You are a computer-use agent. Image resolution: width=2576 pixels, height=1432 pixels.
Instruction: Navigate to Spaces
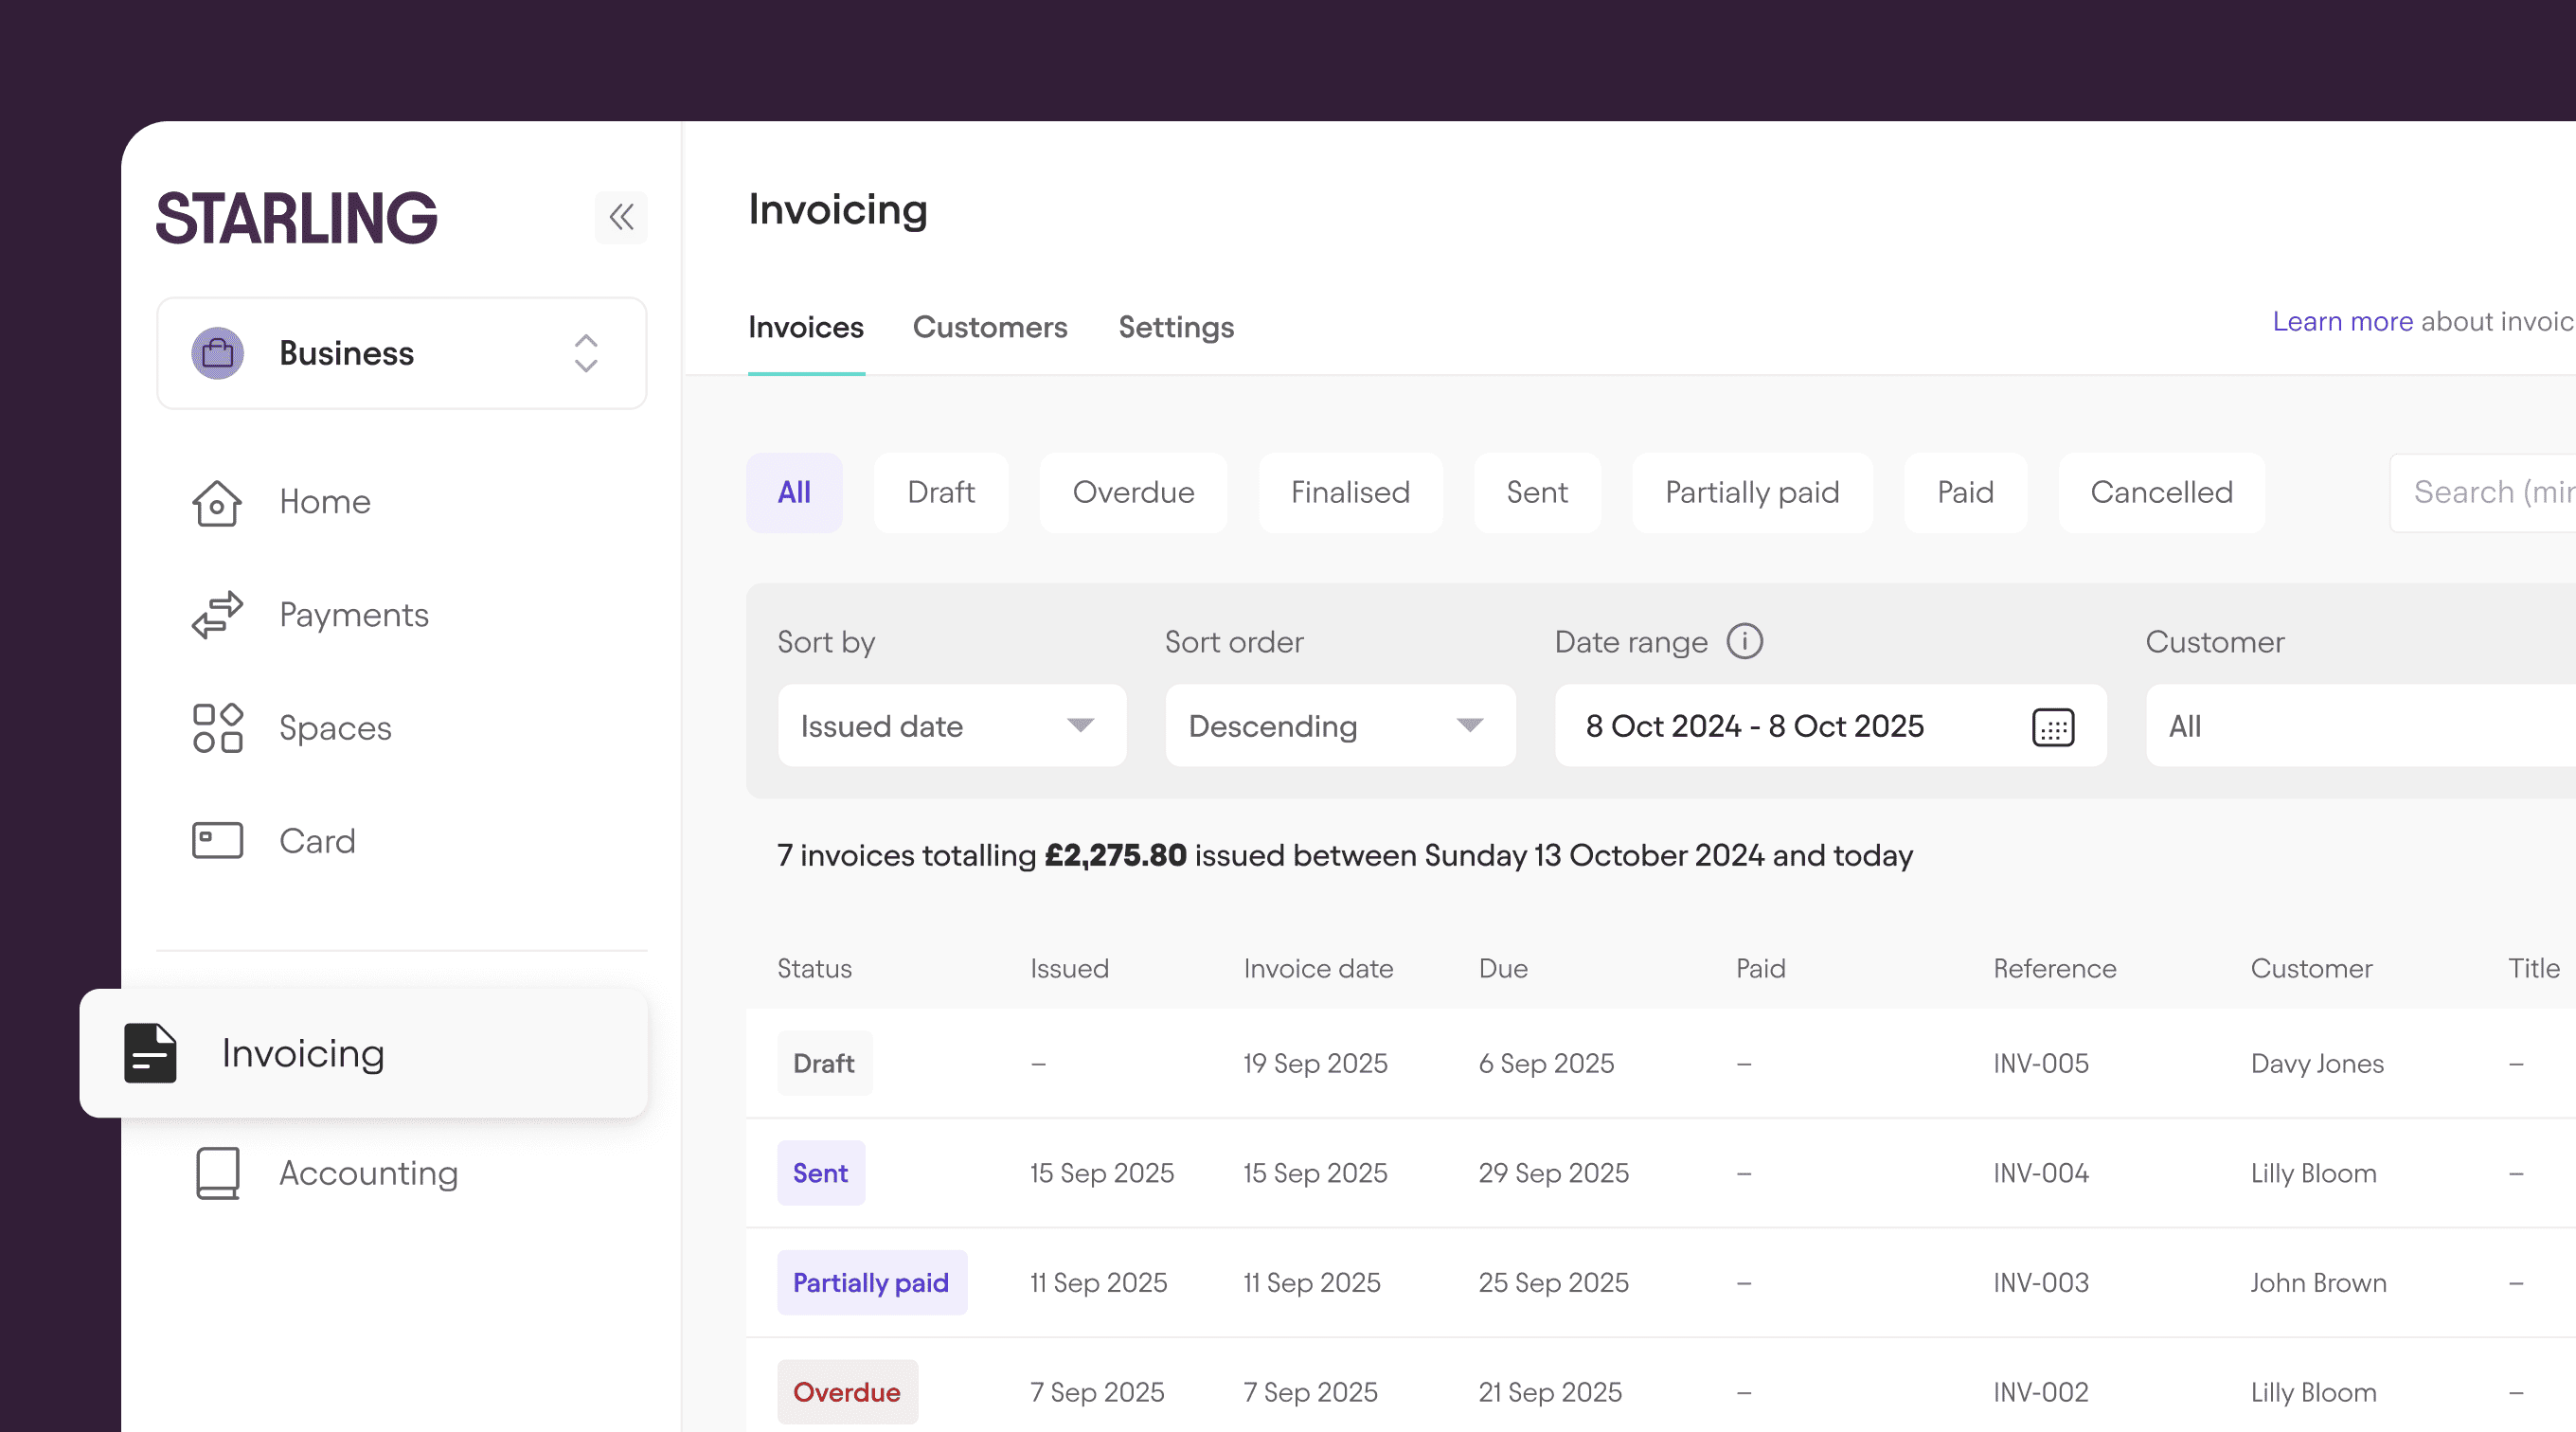[335, 728]
